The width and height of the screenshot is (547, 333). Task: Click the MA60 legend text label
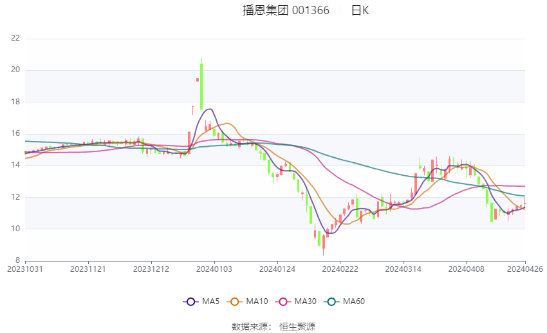354,301
